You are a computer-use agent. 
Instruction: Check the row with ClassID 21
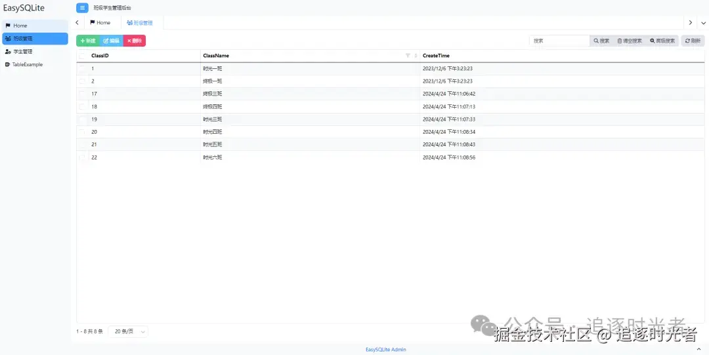pos(82,145)
